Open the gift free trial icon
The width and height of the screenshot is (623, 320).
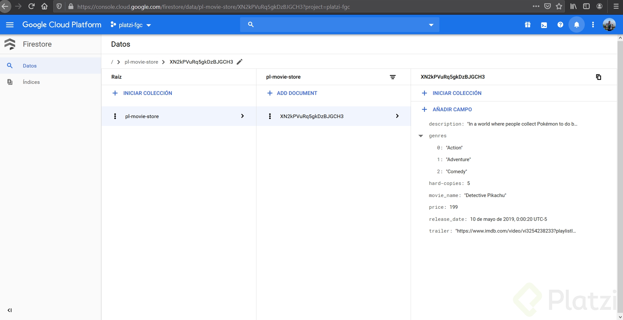(528, 25)
